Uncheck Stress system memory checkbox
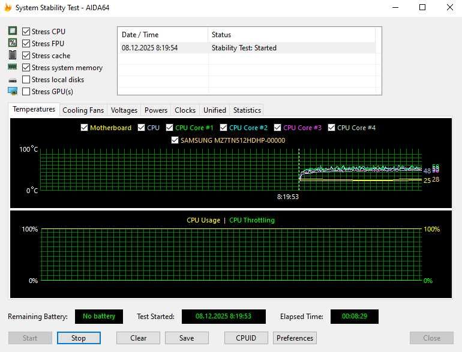462x352 pixels. tap(26, 67)
